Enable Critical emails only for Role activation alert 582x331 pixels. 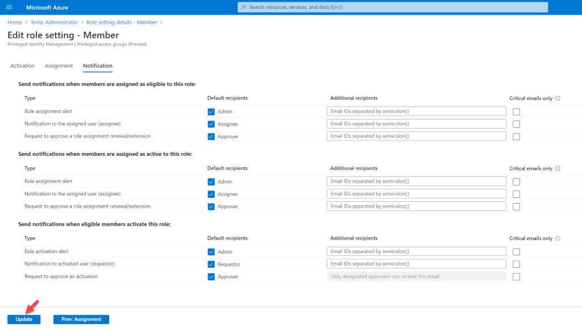516,251
